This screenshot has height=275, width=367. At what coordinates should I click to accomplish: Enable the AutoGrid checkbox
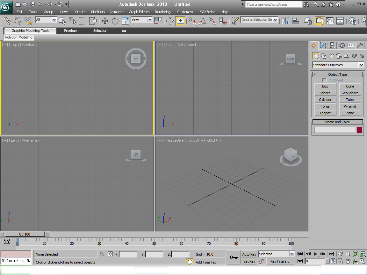(x=324, y=80)
